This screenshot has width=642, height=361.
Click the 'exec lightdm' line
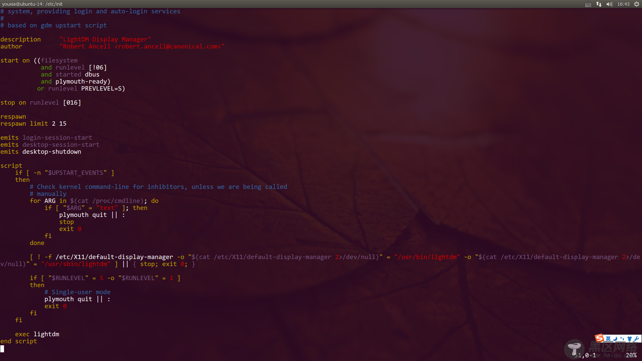(x=37, y=334)
